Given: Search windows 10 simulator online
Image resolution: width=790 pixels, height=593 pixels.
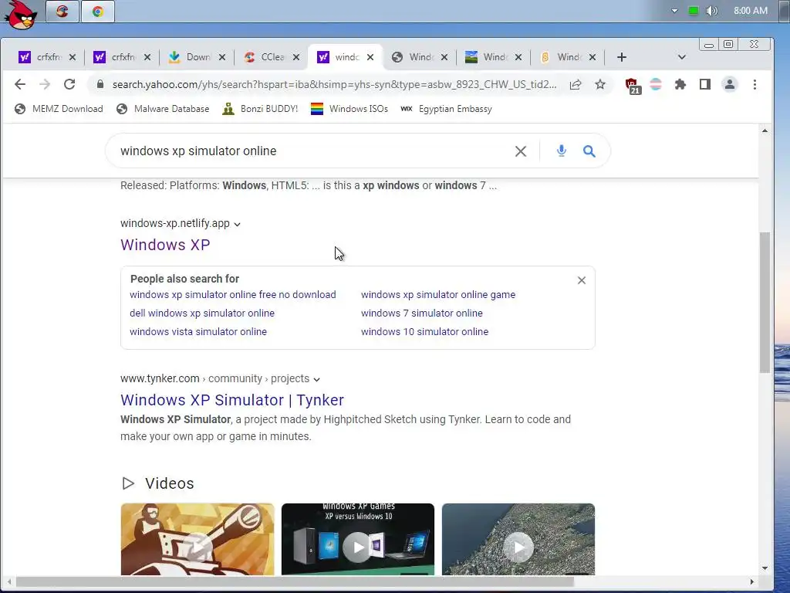Looking at the screenshot, I should 425,332.
